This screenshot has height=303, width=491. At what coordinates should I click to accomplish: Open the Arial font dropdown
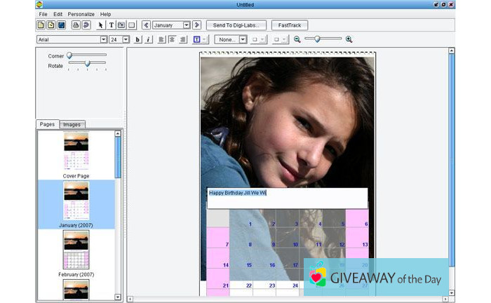(x=103, y=39)
